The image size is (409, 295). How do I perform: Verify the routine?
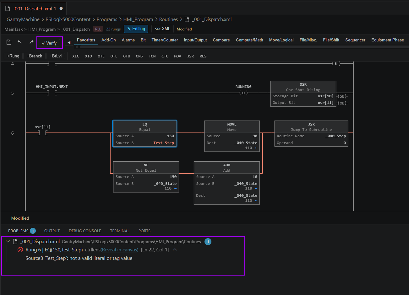point(49,43)
